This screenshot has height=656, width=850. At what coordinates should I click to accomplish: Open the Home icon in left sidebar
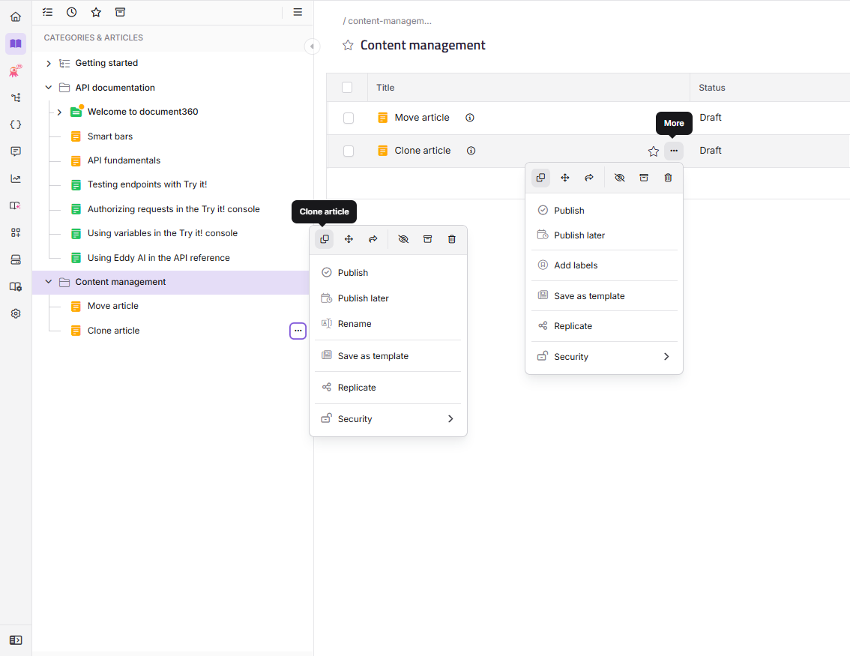(x=16, y=16)
